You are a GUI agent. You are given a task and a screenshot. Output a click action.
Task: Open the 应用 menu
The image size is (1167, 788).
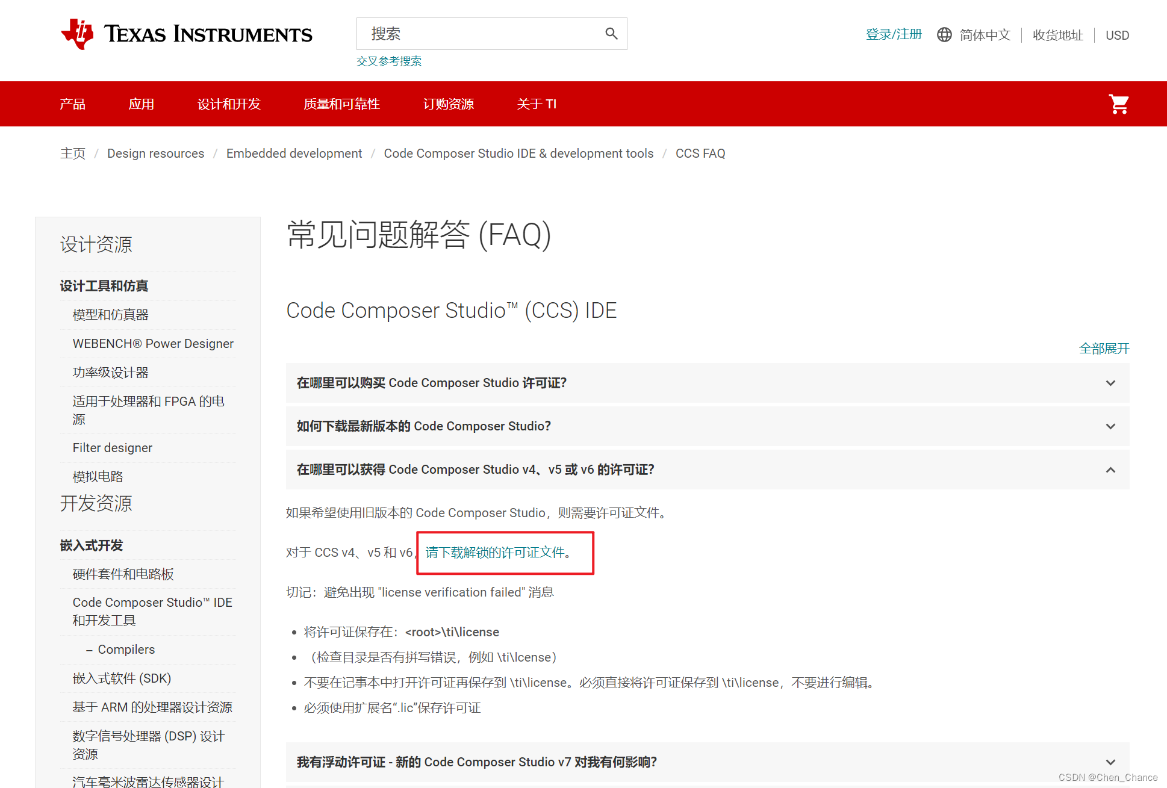point(141,104)
